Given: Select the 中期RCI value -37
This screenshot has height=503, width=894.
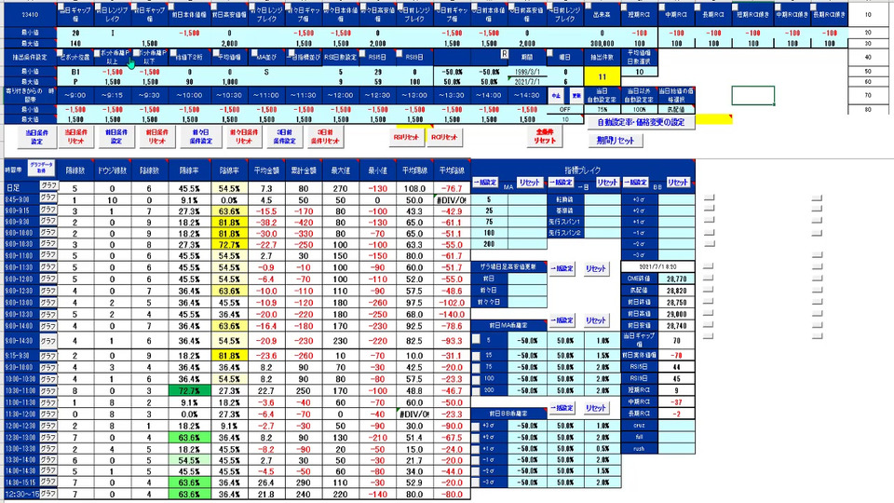Looking at the screenshot, I should click(676, 402).
